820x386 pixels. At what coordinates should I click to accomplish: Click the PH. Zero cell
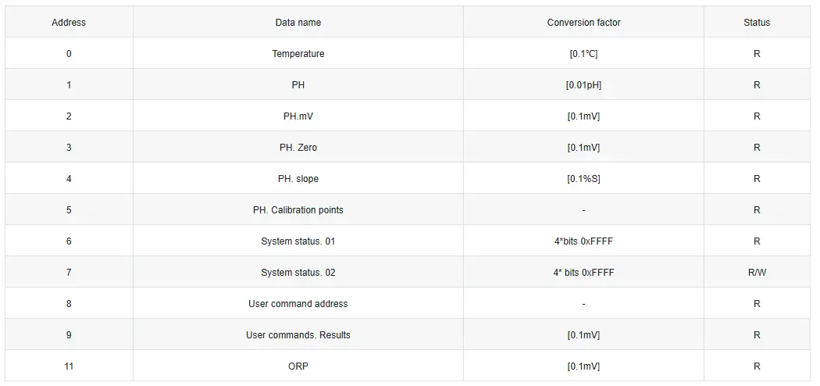298,148
